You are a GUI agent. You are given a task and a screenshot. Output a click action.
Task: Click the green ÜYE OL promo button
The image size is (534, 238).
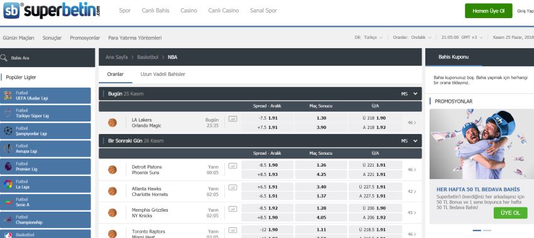point(511,213)
